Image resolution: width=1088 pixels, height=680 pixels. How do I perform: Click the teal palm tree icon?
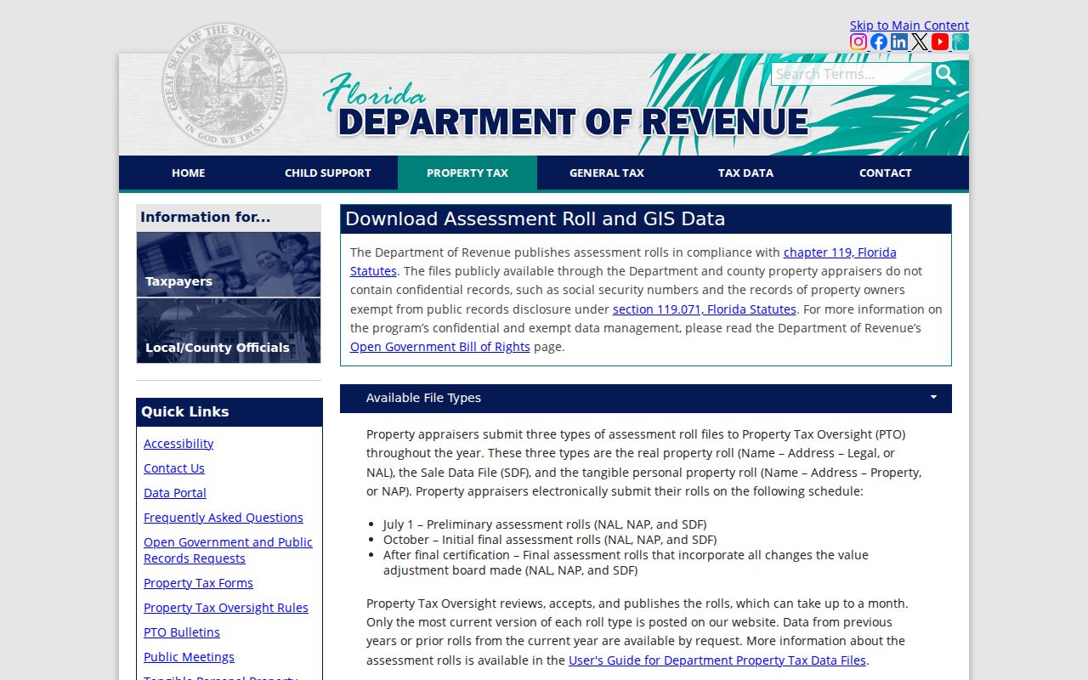tap(960, 42)
